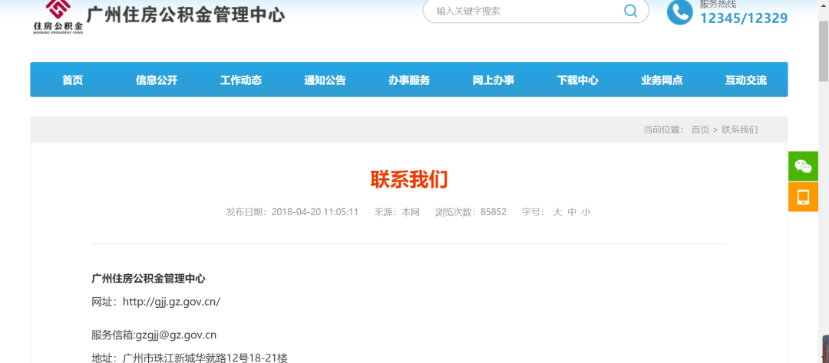The image size is (829, 363).
Task: Select 互动交流 in the nav bar
Action: pos(745,80)
